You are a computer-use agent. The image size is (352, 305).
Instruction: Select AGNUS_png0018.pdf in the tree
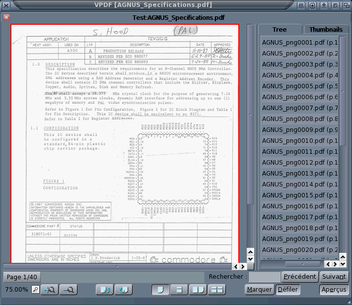pos(300,228)
